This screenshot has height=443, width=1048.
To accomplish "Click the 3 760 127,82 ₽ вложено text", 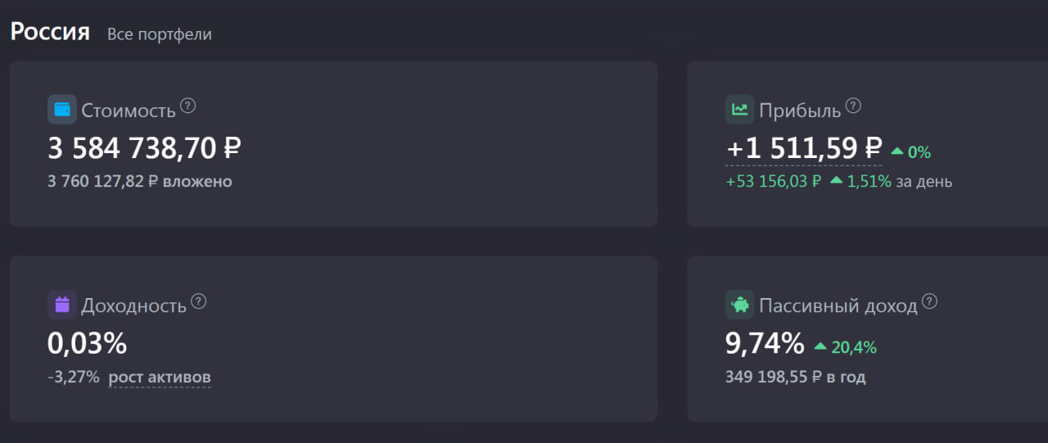I will (140, 181).
